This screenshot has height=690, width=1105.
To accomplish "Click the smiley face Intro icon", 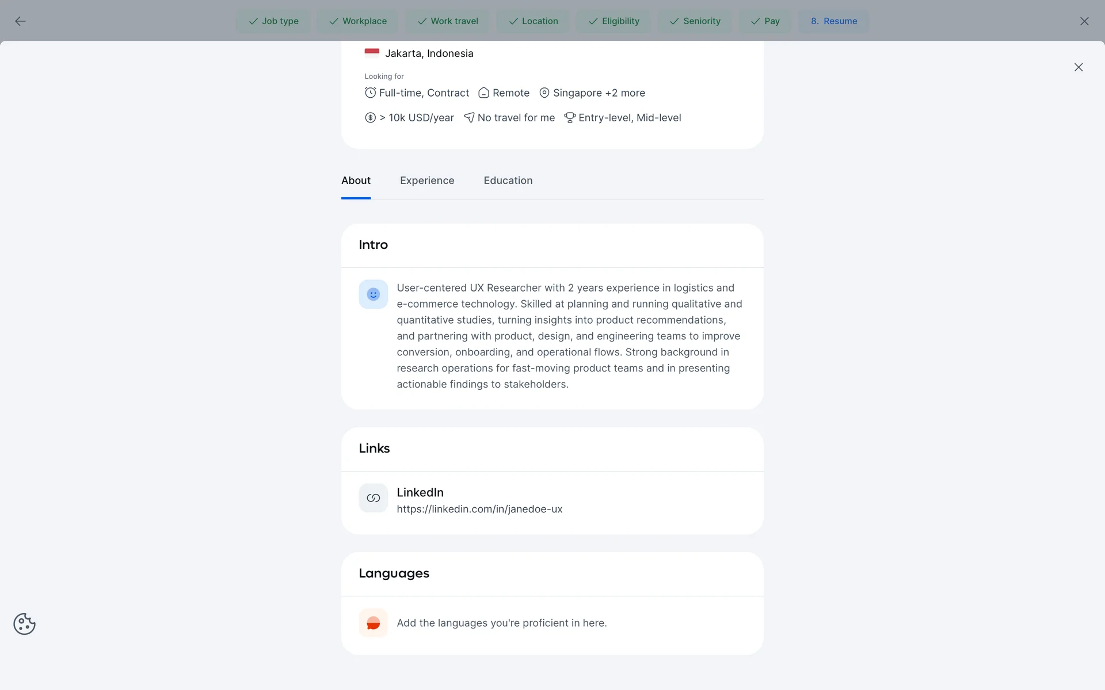I will (x=373, y=294).
